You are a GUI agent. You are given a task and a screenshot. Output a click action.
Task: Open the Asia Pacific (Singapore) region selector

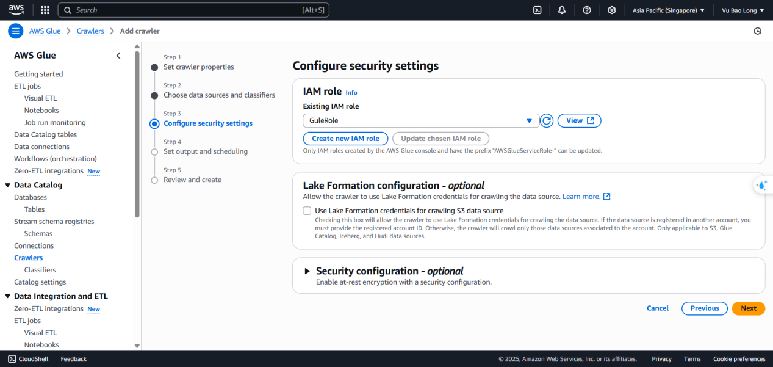[x=669, y=10]
